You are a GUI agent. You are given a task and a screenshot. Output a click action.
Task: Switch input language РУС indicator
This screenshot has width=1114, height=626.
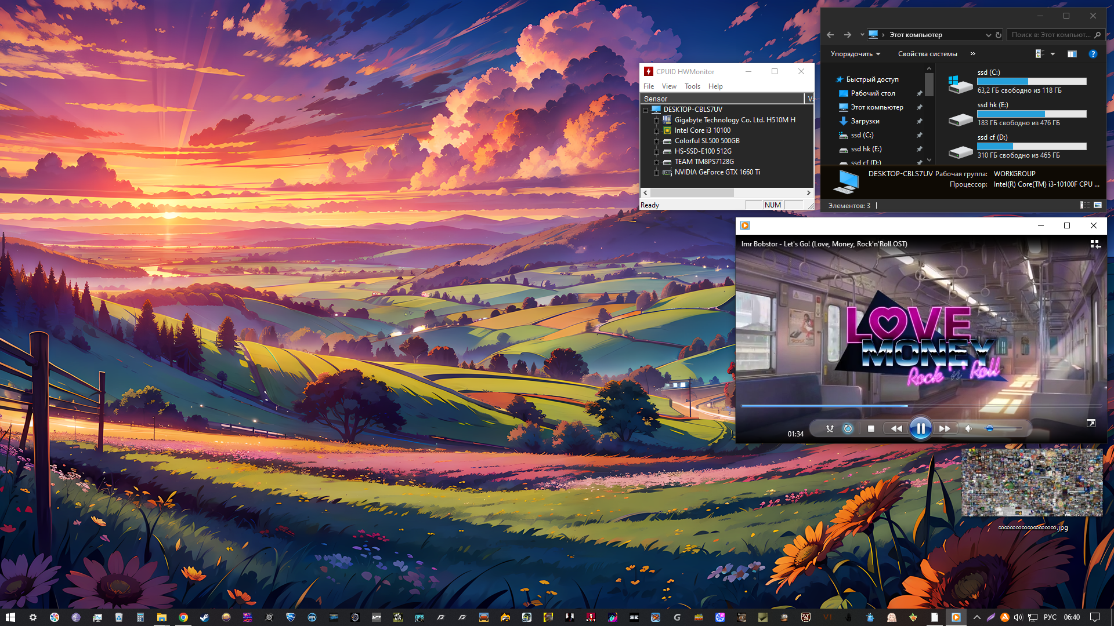point(1050,617)
